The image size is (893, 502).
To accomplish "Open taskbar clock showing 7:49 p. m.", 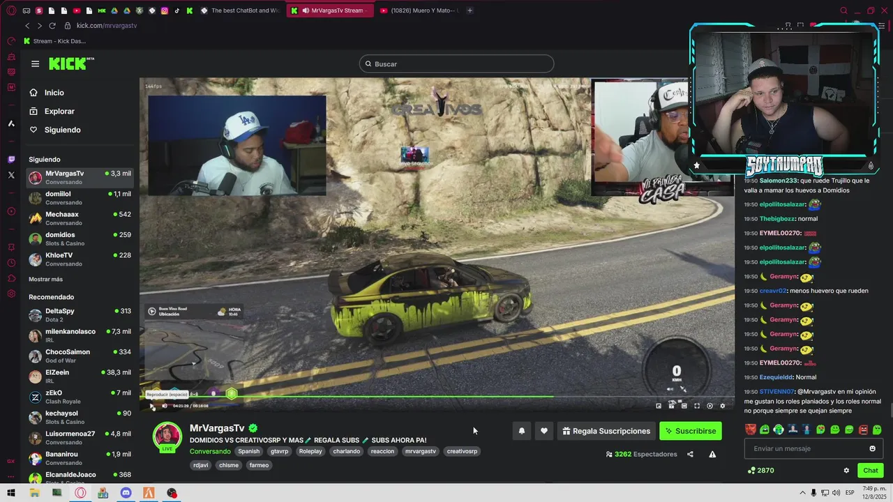I will [x=875, y=492].
